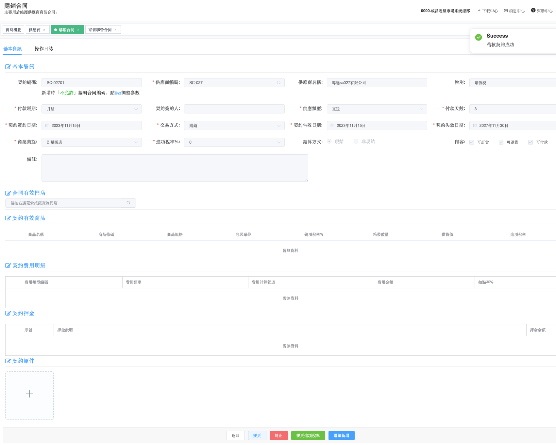Click the calendar icon in 契約失效日期
The width and height of the screenshot is (556, 445).
475,126
